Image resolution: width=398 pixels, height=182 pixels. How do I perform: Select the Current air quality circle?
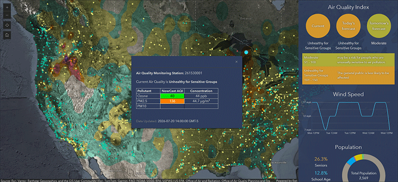point(318,26)
